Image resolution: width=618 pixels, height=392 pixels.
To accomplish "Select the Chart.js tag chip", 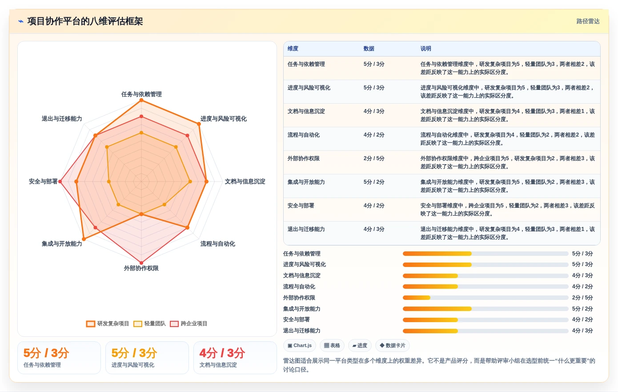I will (300, 346).
